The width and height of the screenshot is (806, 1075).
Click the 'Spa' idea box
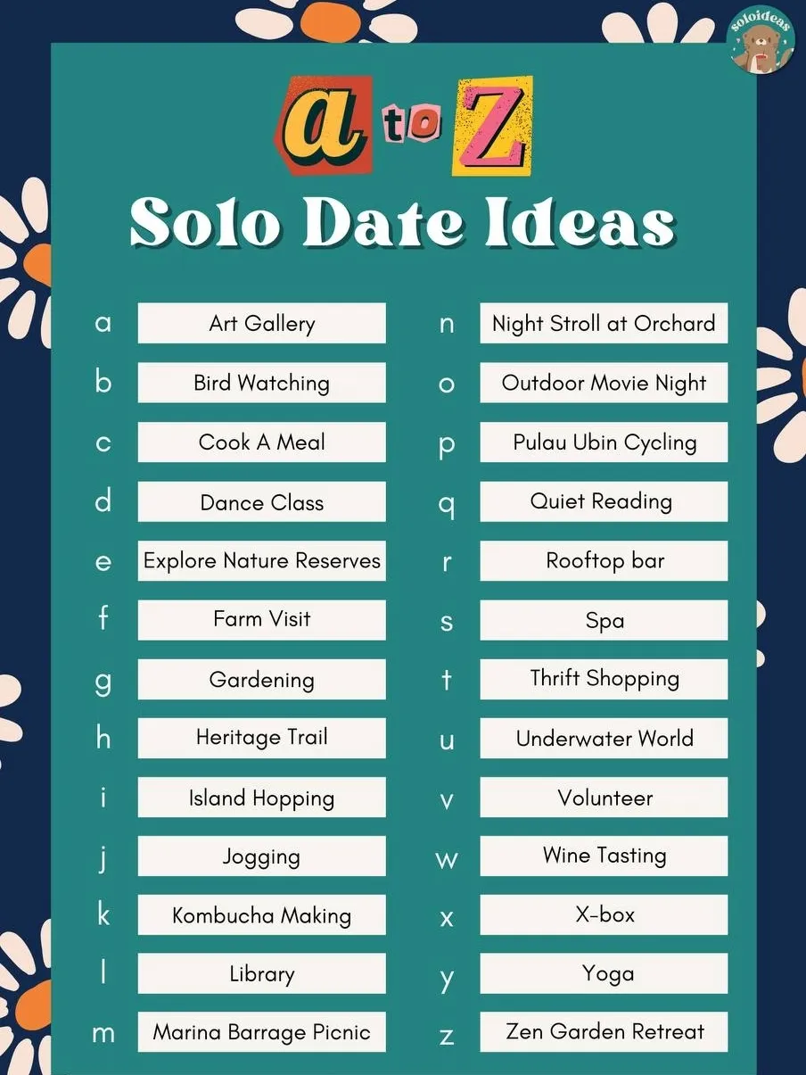click(x=604, y=620)
